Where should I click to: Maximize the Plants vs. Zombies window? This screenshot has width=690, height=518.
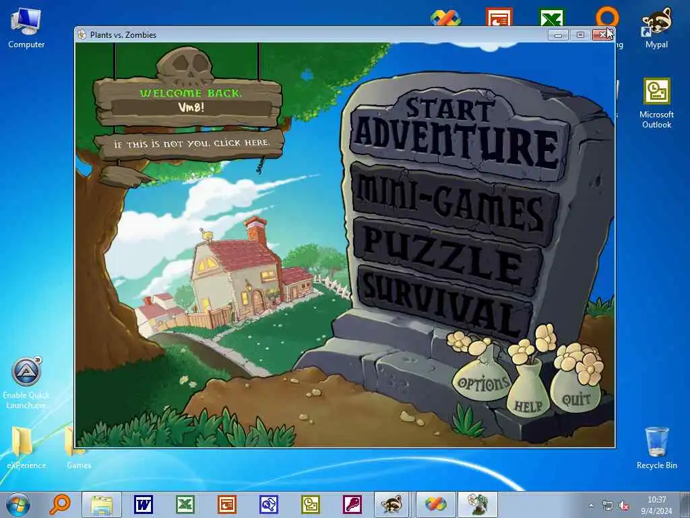tap(580, 35)
